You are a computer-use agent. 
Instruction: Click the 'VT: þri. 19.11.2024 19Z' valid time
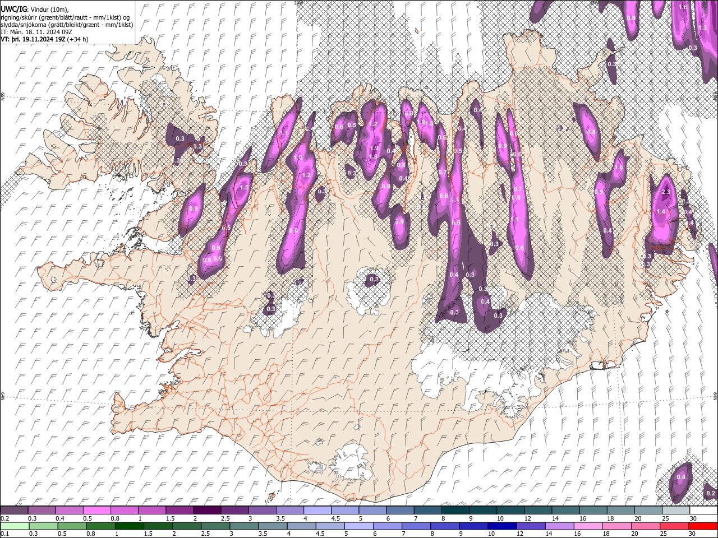tap(33, 39)
